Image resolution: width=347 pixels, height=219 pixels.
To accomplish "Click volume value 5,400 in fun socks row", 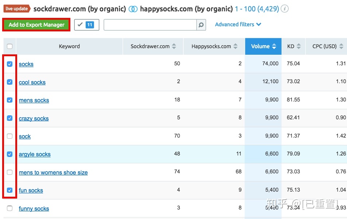I will 272,190.
